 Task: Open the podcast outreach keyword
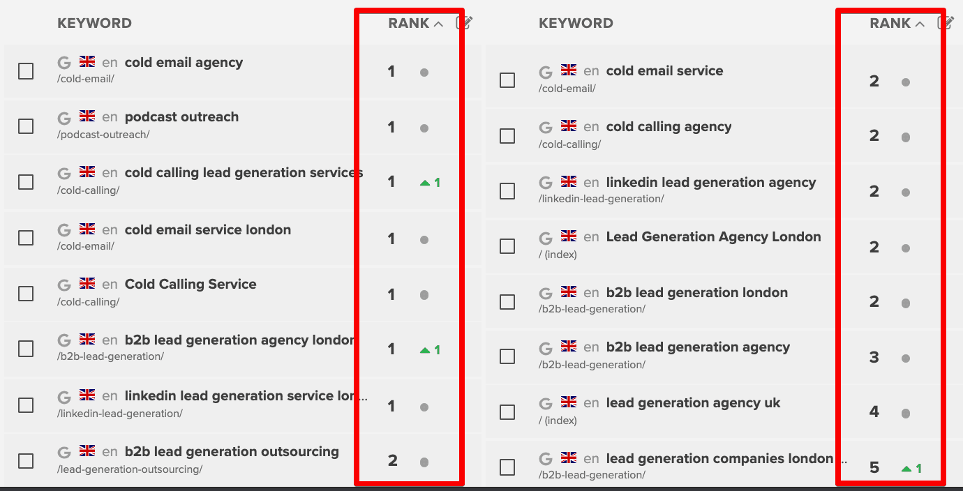coord(181,116)
